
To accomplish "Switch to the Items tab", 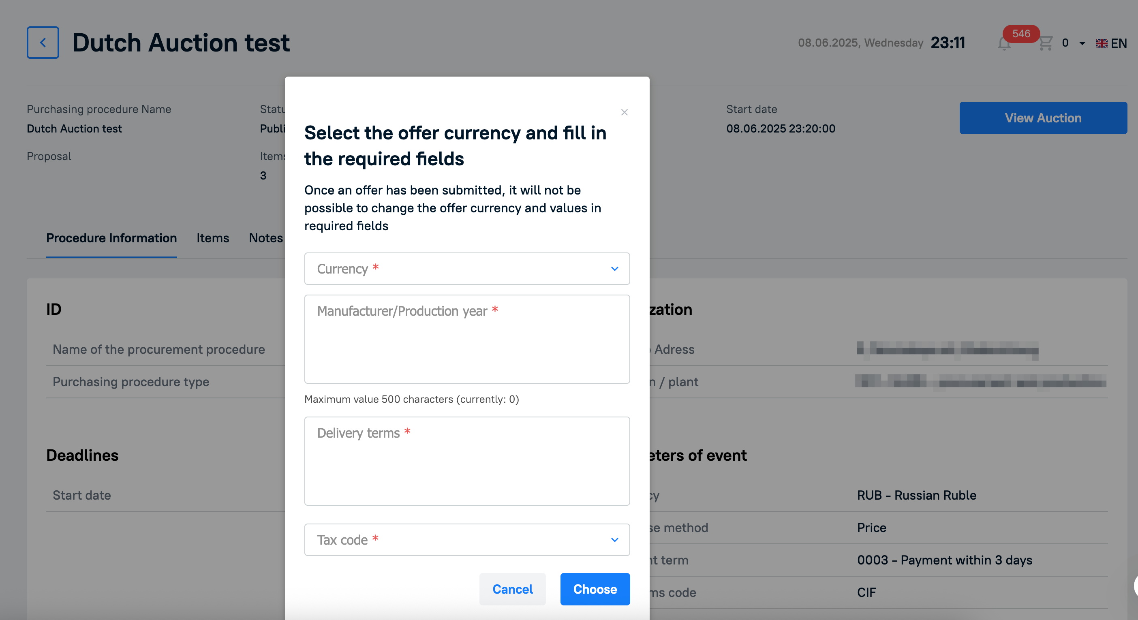I will point(213,238).
